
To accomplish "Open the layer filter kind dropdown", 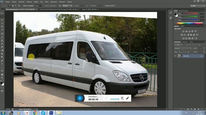I will pyautogui.click(x=178, y=45).
